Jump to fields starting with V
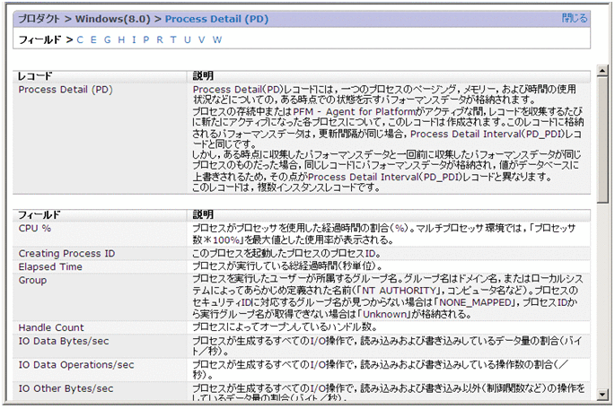Screen dimensions: 615x409 coord(199,39)
